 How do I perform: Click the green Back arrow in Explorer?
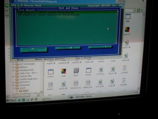[7, 5]
